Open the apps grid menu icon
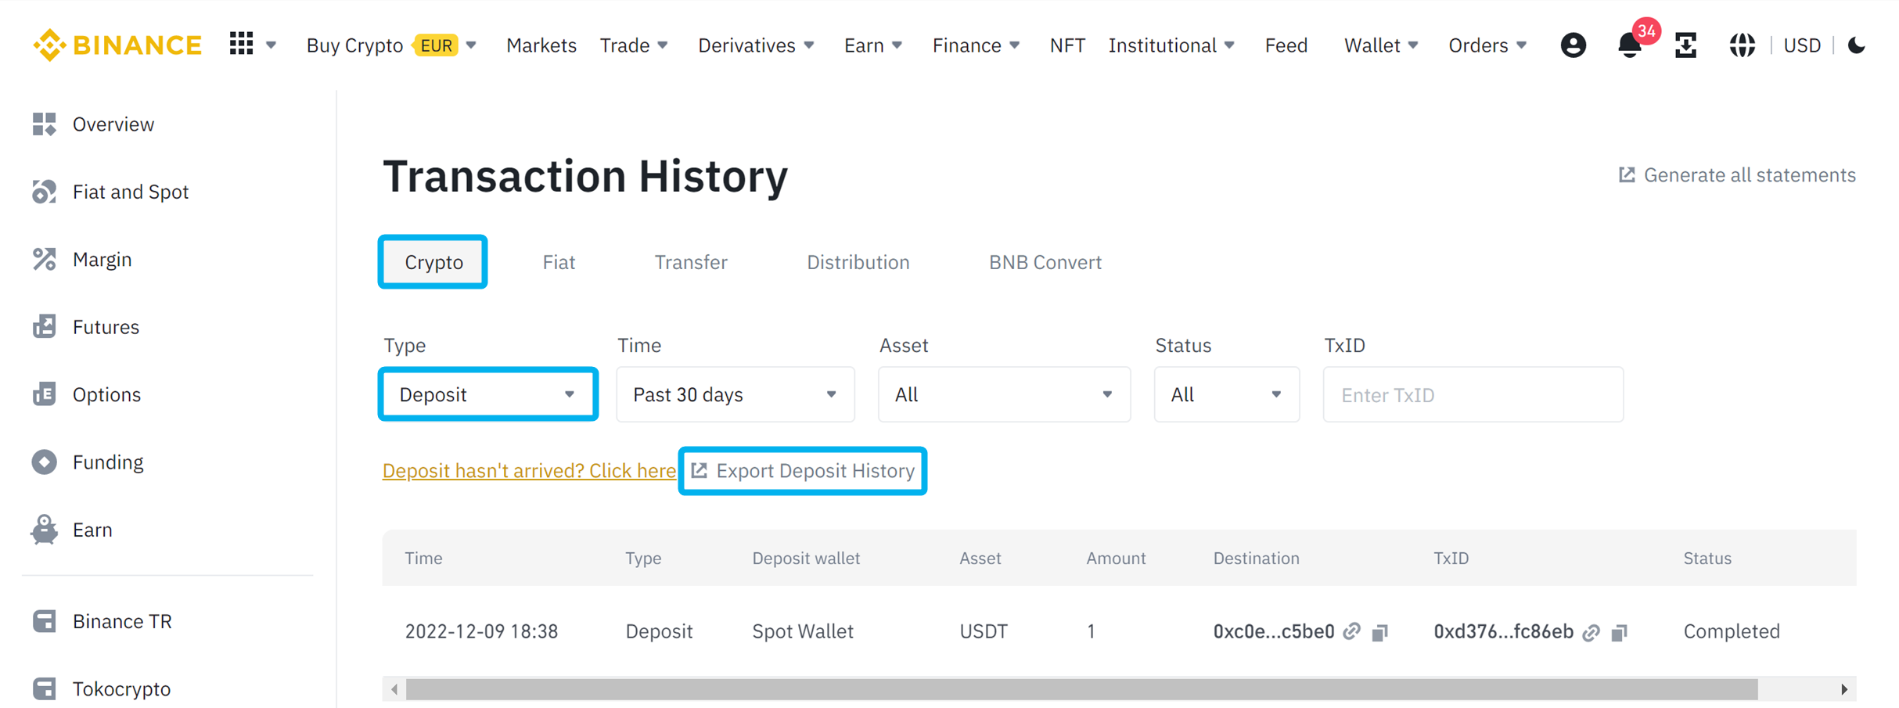 pyautogui.click(x=241, y=44)
